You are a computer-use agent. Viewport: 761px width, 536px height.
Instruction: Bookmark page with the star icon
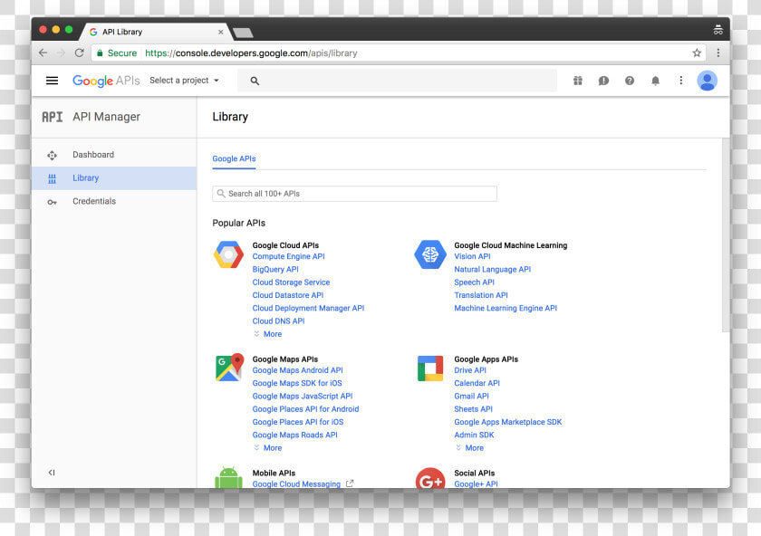pos(697,53)
